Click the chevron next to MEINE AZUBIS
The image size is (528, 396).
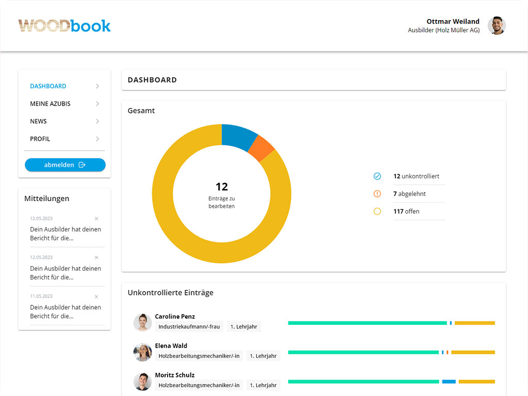[97, 104]
